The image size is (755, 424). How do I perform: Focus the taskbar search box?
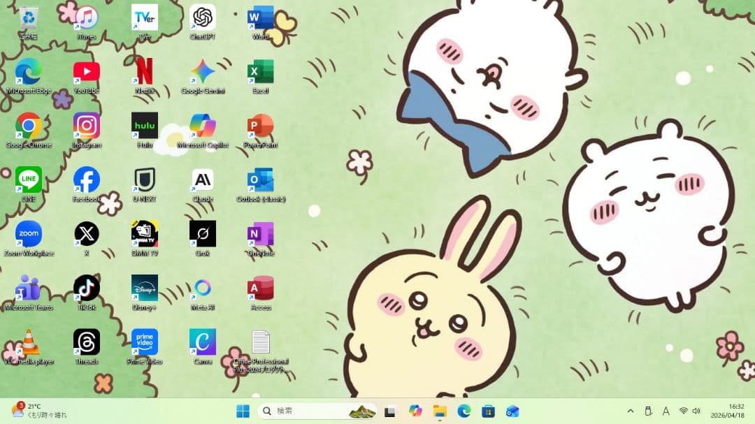[x=317, y=411]
